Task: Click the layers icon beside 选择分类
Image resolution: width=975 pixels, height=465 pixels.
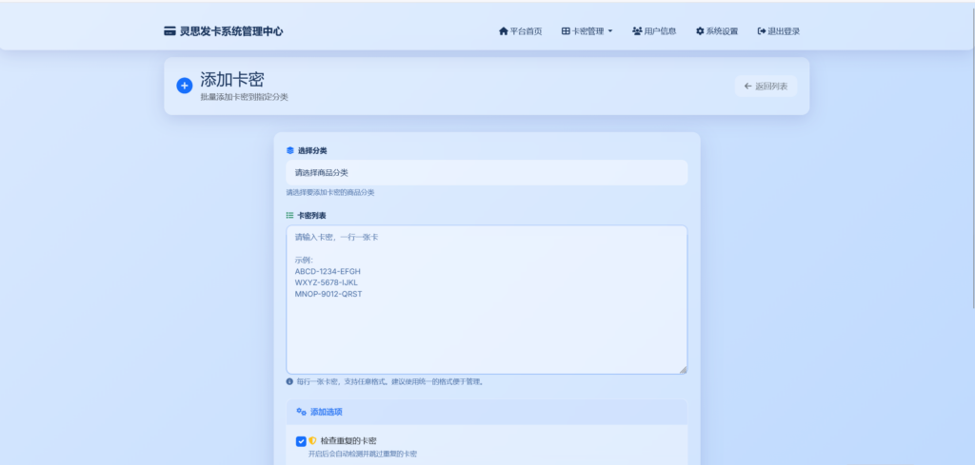Action: (x=290, y=150)
